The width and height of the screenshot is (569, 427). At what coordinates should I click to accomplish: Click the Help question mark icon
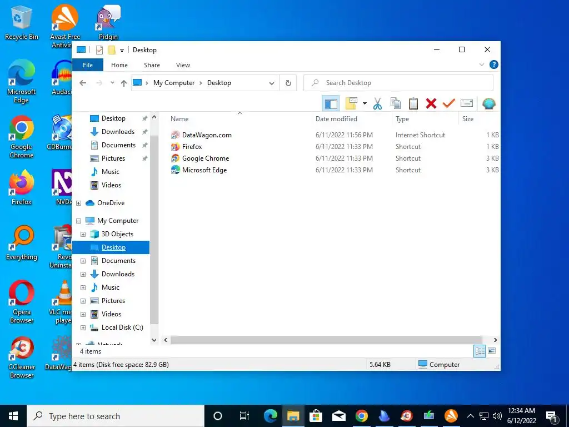click(x=493, y=64)
